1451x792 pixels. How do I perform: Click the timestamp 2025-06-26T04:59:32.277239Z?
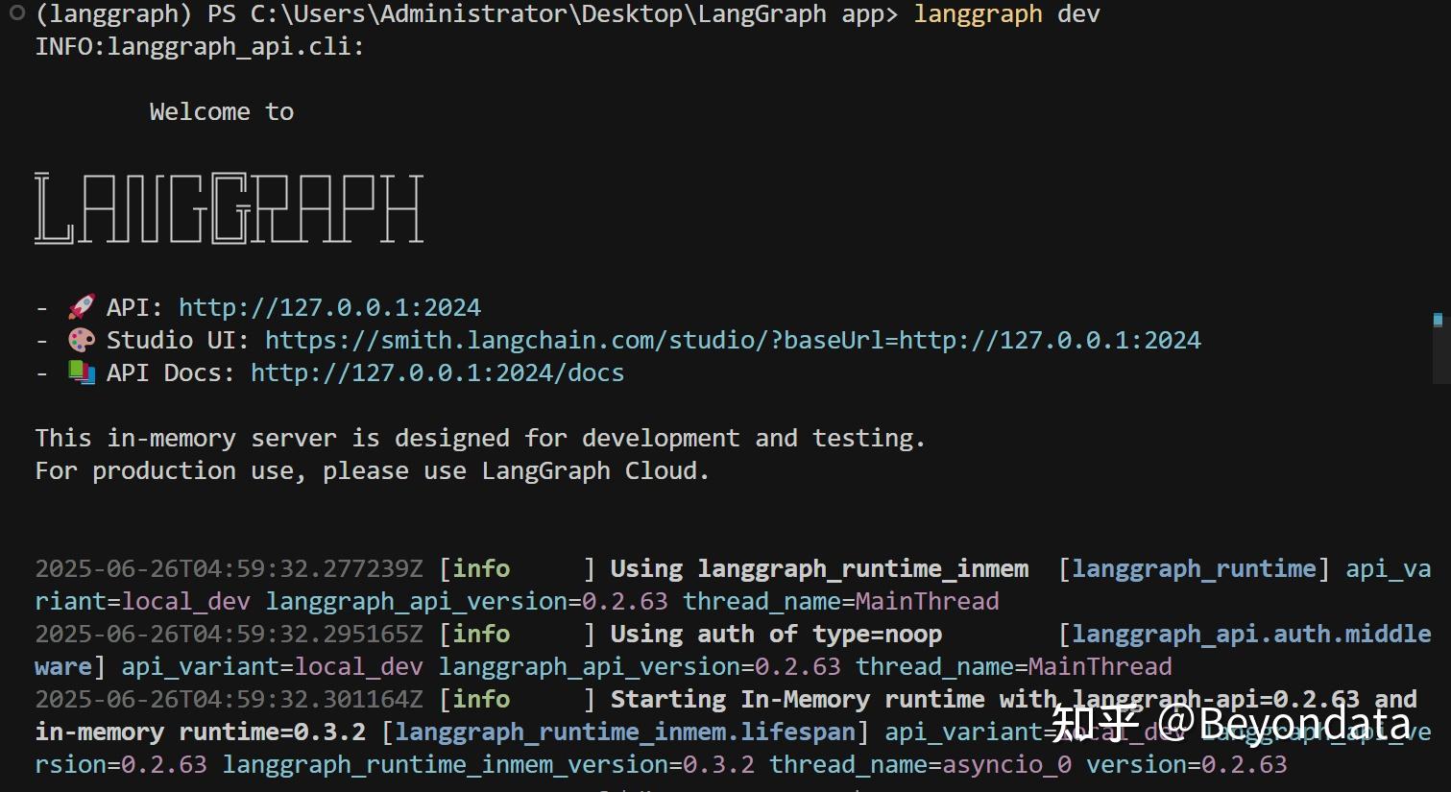tap(229, 568)
